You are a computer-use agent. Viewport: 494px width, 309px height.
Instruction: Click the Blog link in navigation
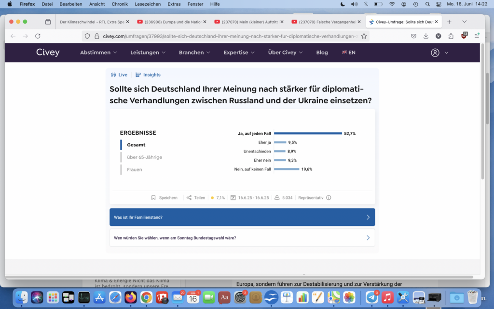322,53
